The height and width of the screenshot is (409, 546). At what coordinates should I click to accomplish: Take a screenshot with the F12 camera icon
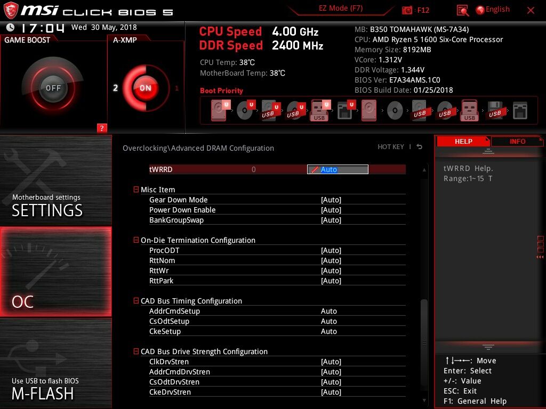coord(407,10)
